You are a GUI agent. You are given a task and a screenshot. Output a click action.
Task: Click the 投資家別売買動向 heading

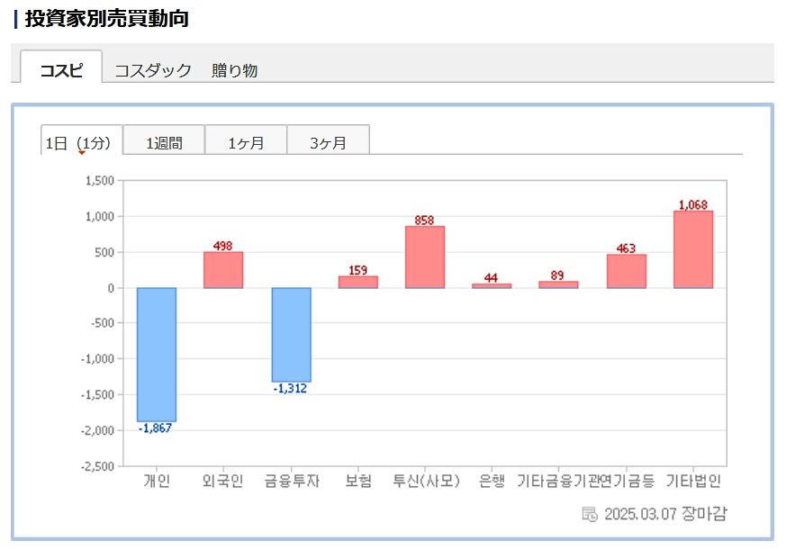[x=106, y=18]
